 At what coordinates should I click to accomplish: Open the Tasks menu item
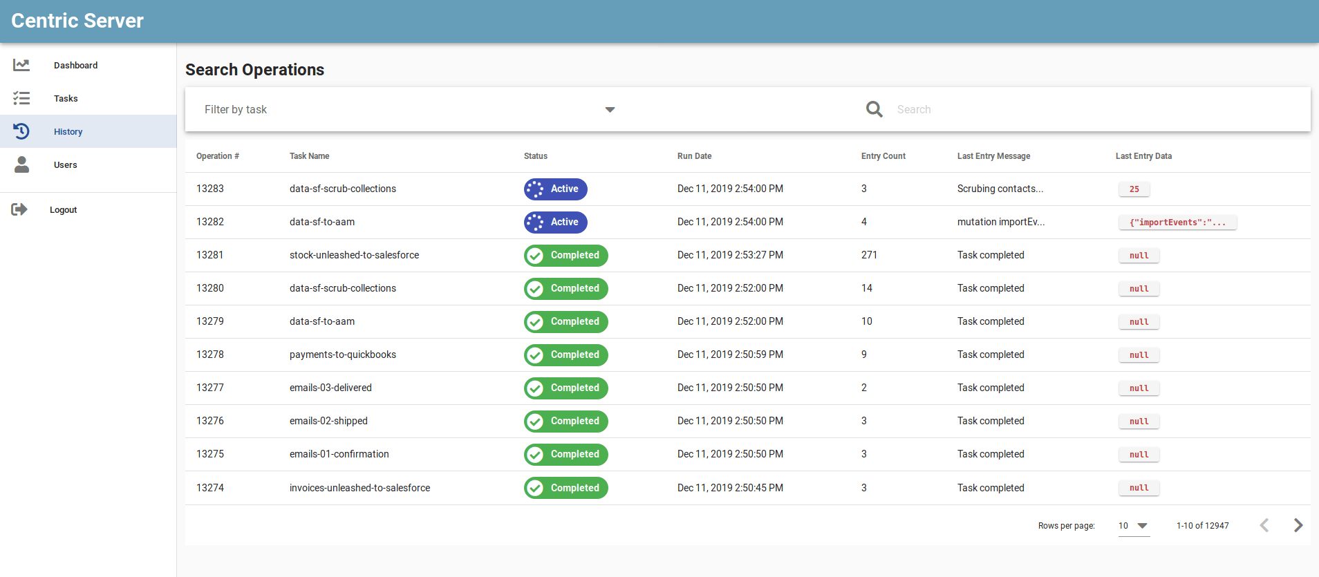(88, 98)
